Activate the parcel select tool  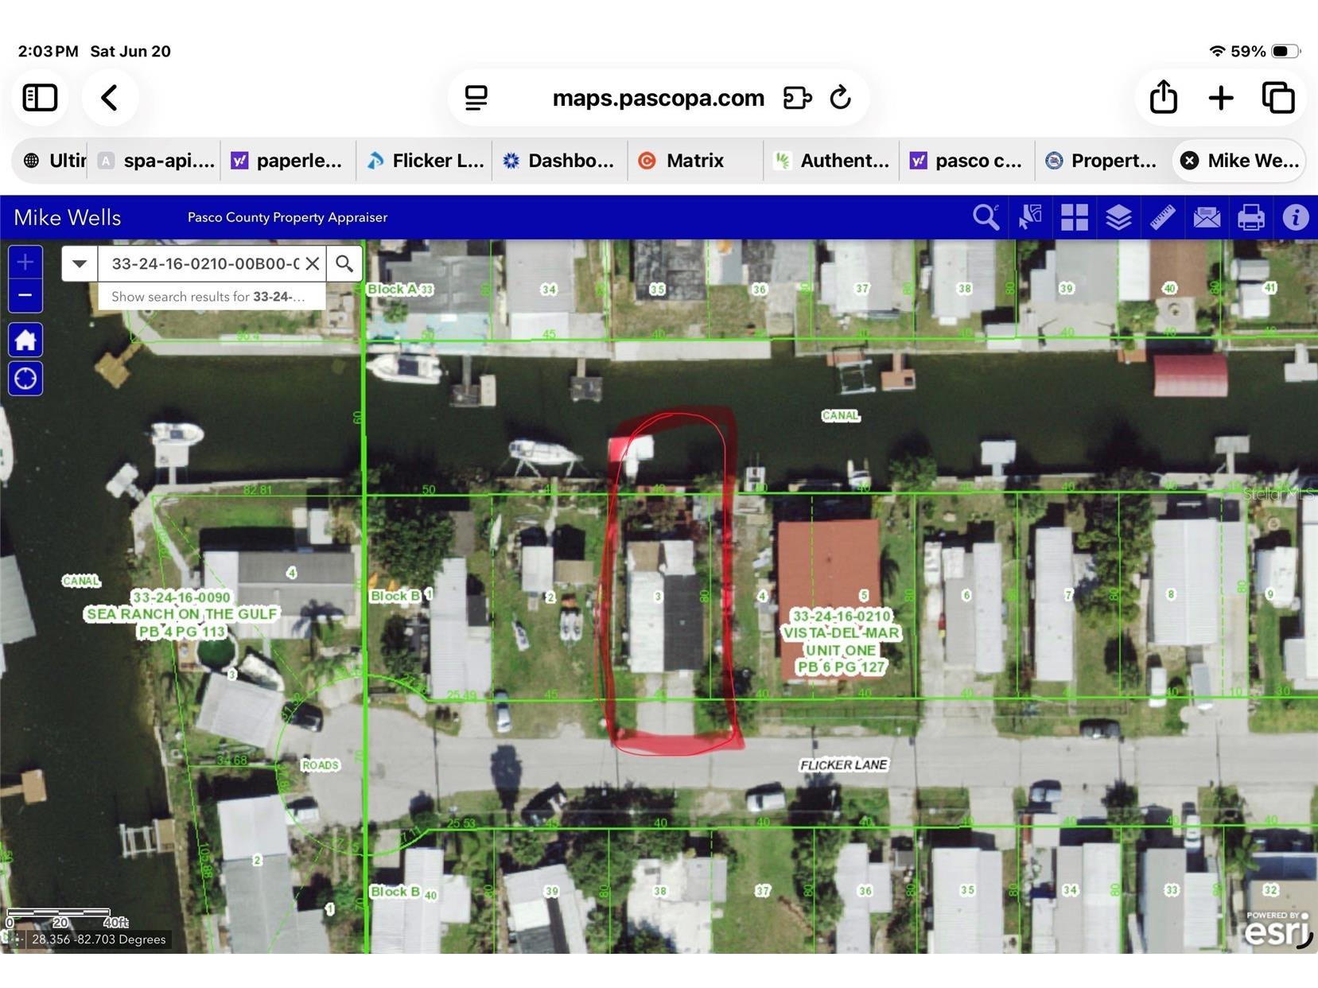(1030, 217)
